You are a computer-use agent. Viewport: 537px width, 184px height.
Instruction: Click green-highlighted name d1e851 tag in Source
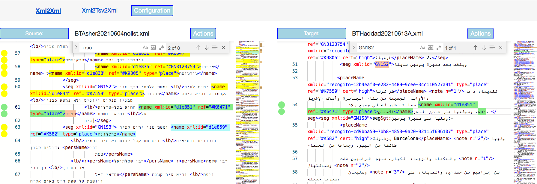(x=186, y=107)
